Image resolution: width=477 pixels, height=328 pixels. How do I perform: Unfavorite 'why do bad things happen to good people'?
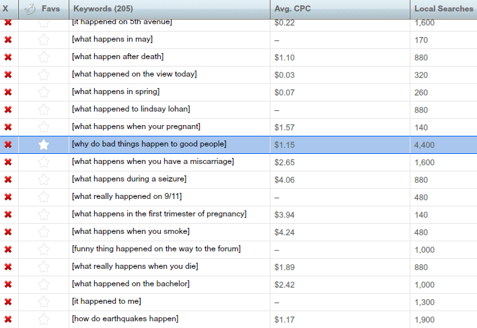(44, 145)
